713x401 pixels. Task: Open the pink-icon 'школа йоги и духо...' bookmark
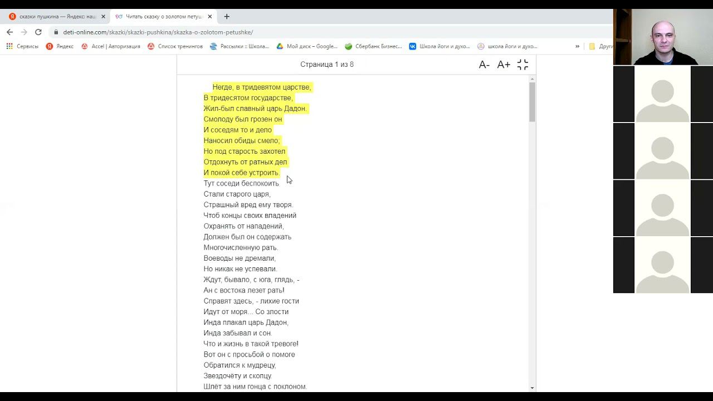(507, 46)
